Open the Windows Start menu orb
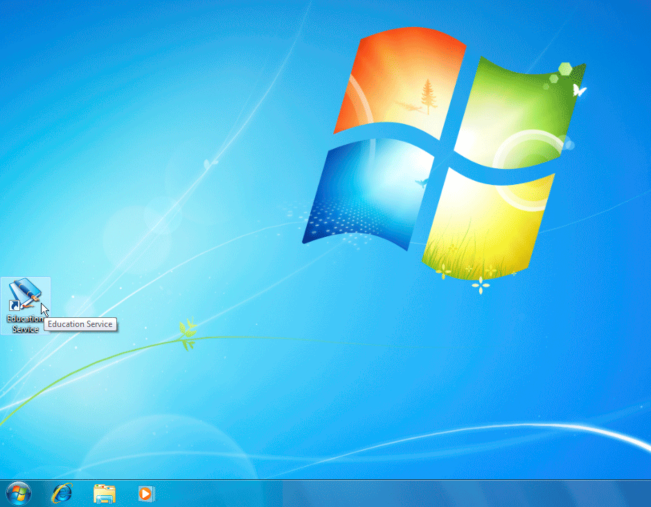Image resolution: width=651 pixels, height=507 pixels. tap(19, 494)
